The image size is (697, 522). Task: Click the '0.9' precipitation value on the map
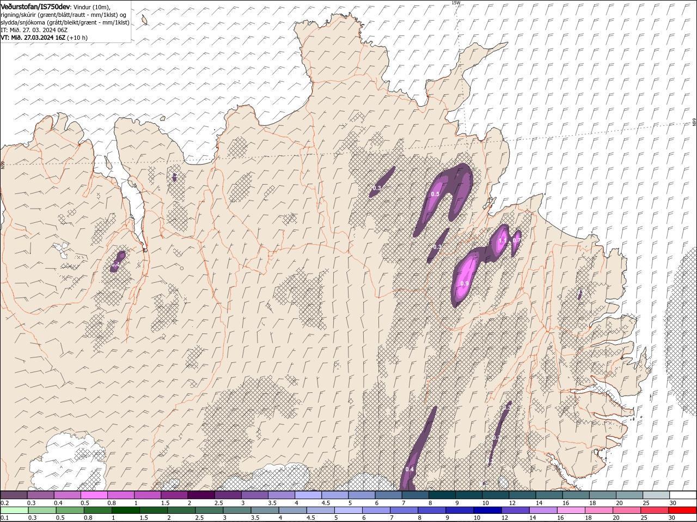pyautogui.click(x=464, y=283)
